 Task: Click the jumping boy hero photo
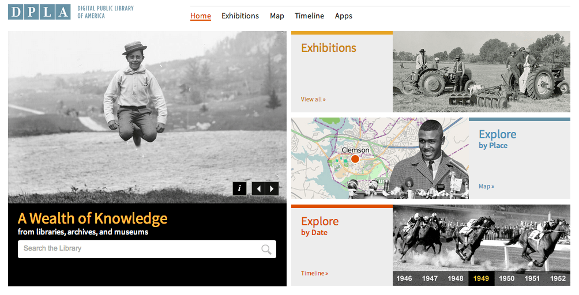[x=147, y=118]
